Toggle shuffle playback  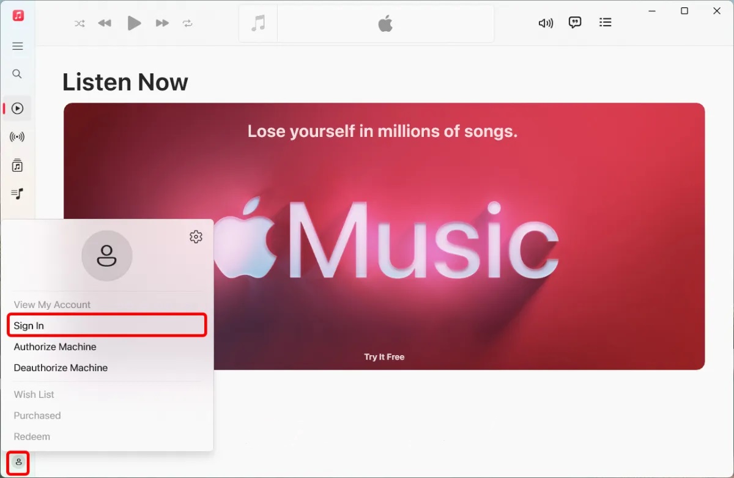[80, 23]
